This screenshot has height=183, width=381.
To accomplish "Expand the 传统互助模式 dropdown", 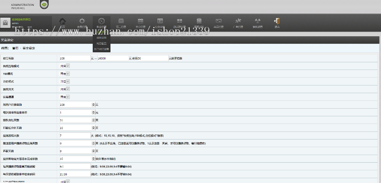I will click(x=65, y=66).
